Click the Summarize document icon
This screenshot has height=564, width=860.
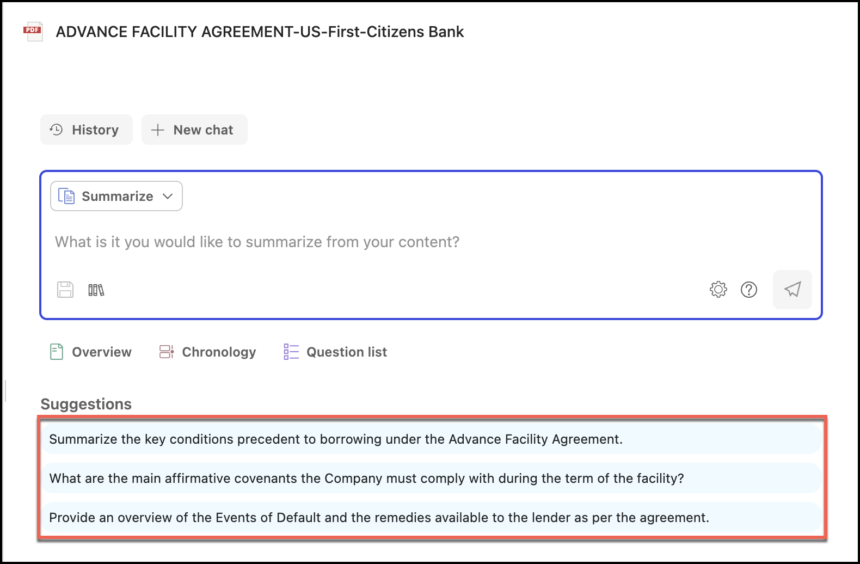click(66, 196)
